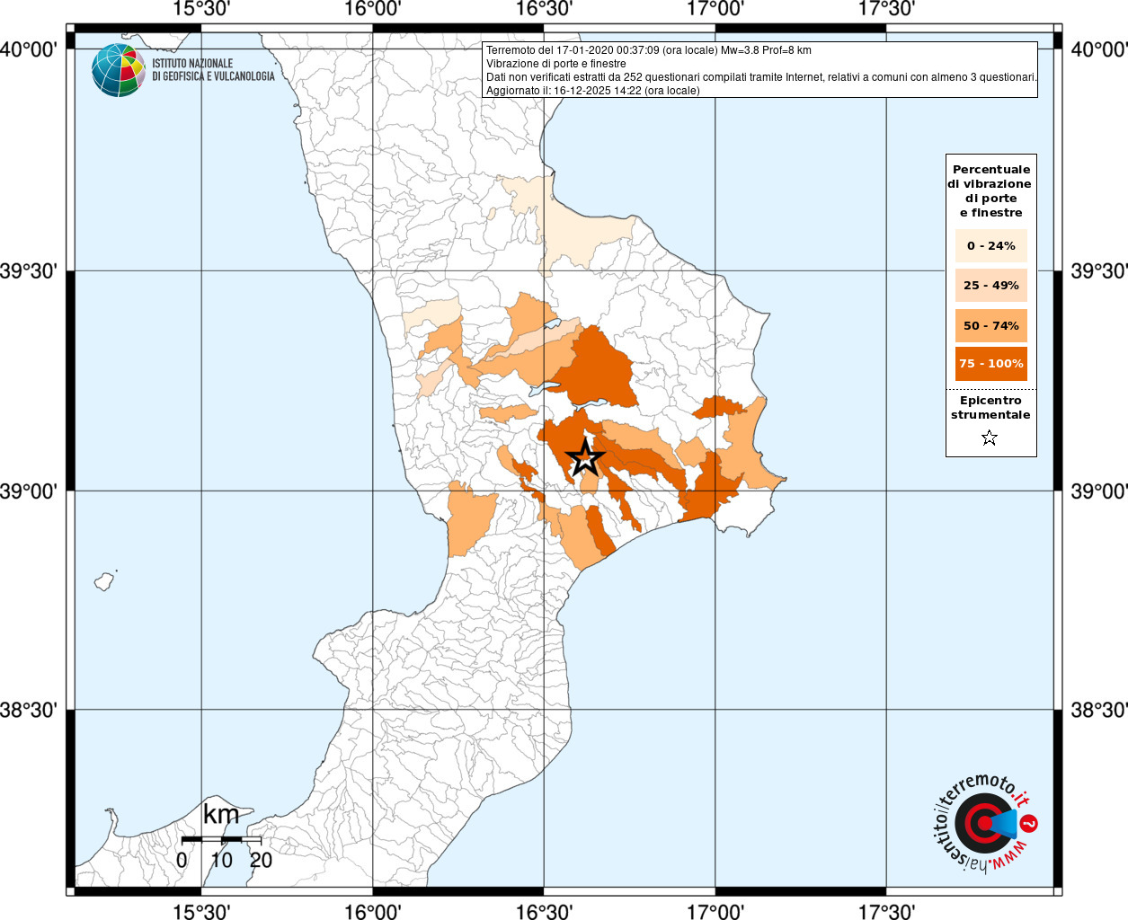Screen dimensions: 1128x920
Task: Click the right latitude label 39°00'
Action: click(1098, 491)
